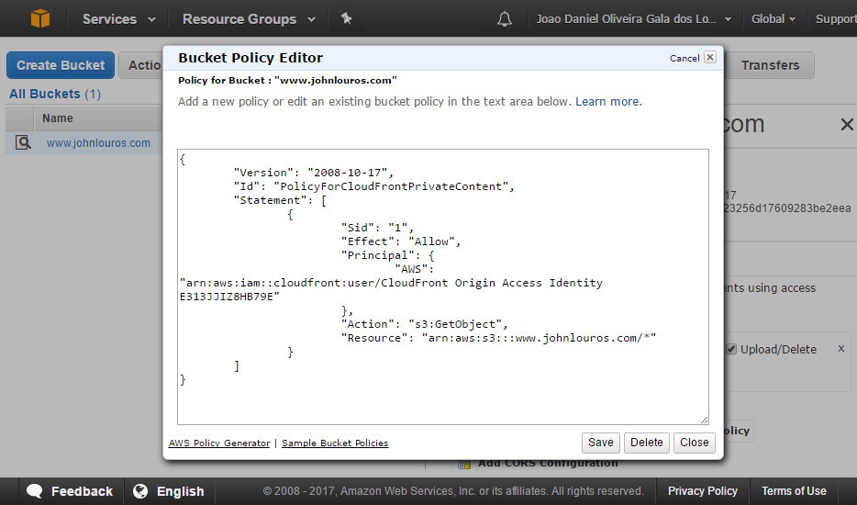Open the Actions button behind the dialog
This screenshot has height=505, width=857.
click(x=142, y=65)
